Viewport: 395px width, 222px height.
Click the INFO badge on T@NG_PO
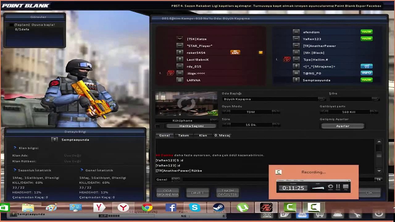pos(367,73)
